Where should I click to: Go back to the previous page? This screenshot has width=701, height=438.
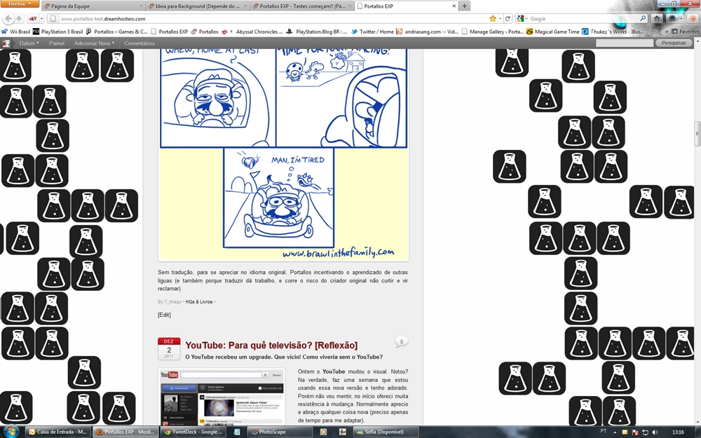coord(8,19)
